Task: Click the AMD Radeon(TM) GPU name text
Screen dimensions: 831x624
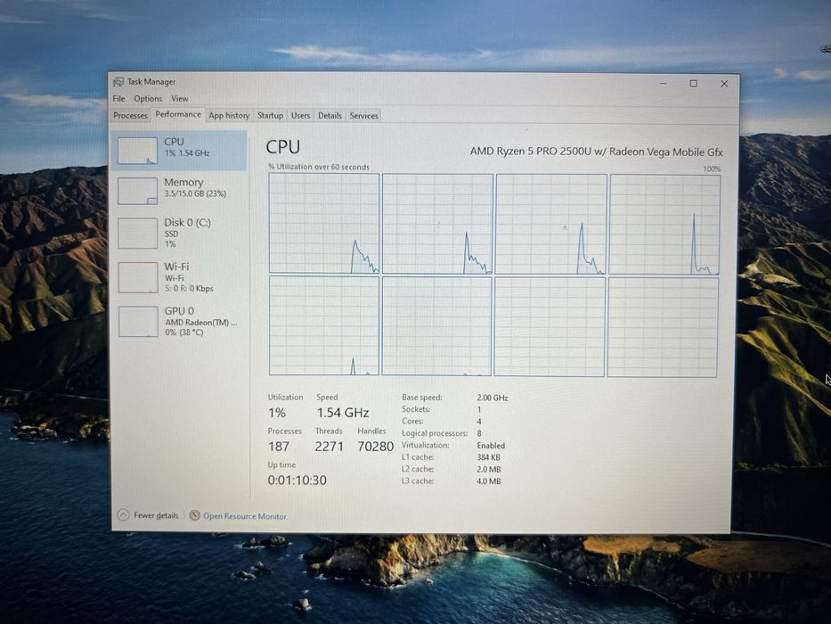Action: tap(201, 322)
